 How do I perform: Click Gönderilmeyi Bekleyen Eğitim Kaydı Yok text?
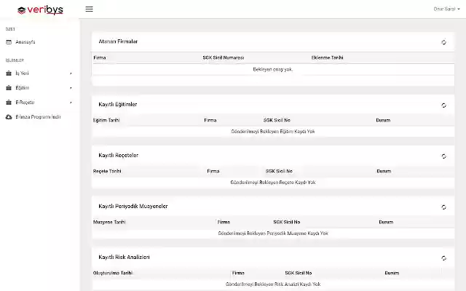[x=273, y=132]
